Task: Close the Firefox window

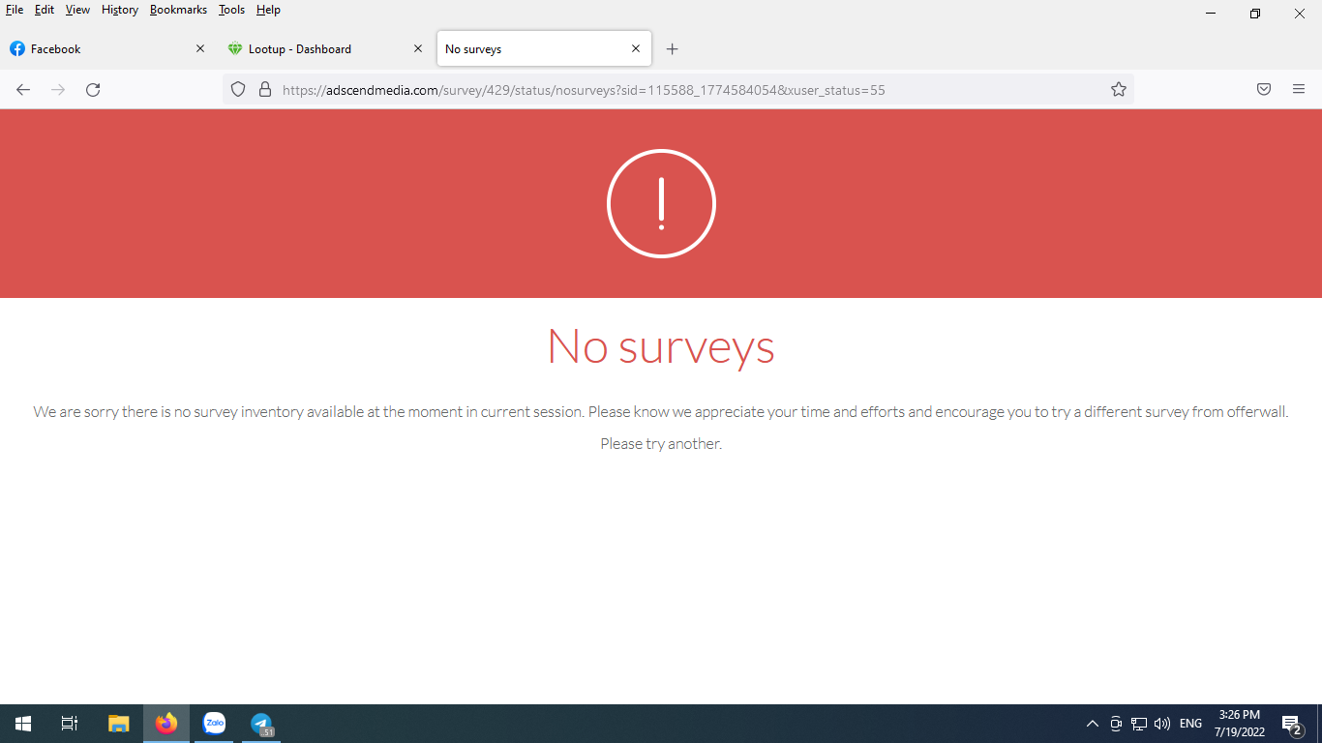Action: pos(1300,14)
